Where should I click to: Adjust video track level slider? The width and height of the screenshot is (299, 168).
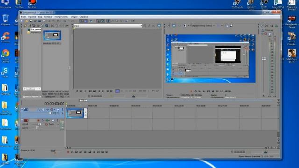(x=50, y=113)
